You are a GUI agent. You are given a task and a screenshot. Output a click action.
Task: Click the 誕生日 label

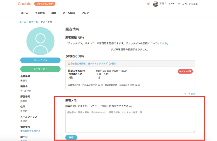(24, 137)
